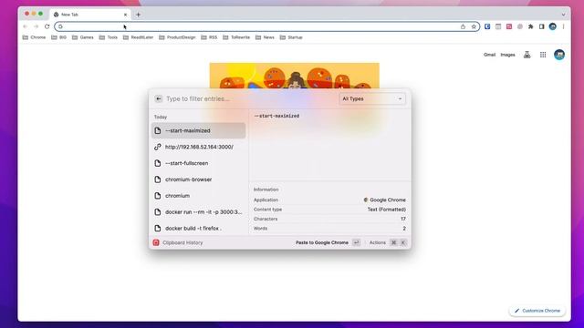Open the ToRewrite bookmarks folder
The height and width of the screenshot is (328, 584).
tap(236, 37)
